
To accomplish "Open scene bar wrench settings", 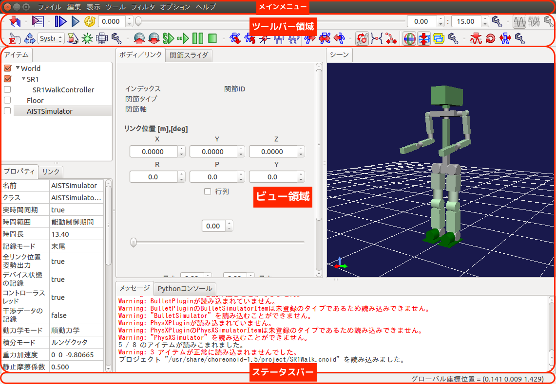I will pos(116,38).
